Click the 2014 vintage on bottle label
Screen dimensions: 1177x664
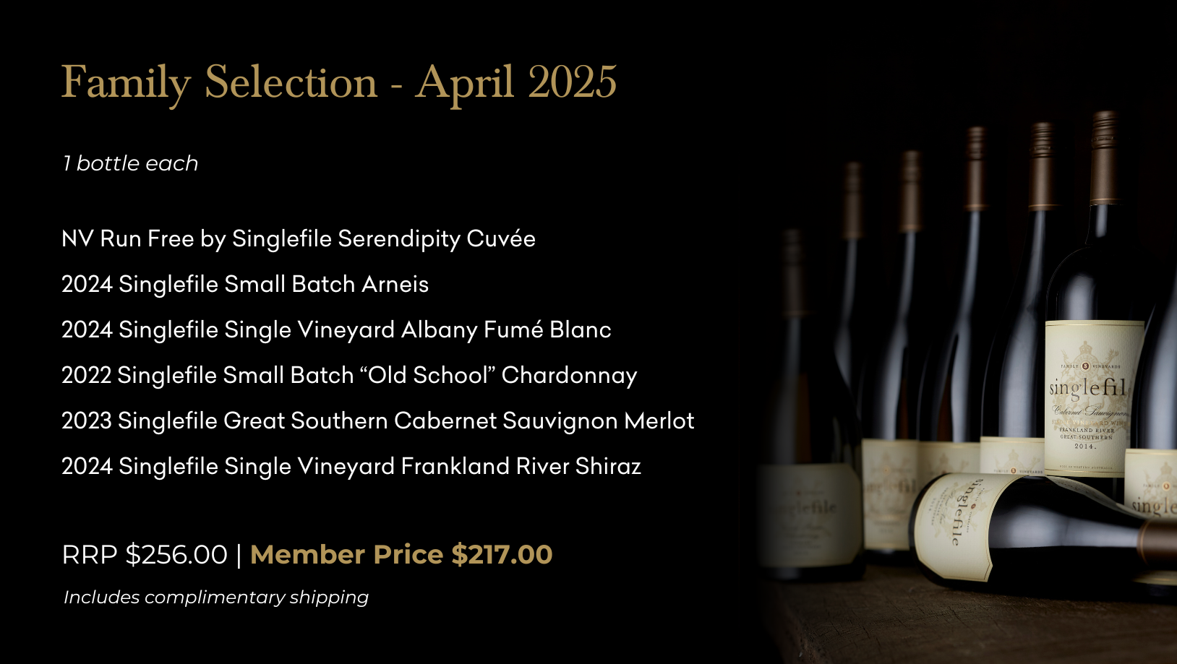click(1084, 447)
